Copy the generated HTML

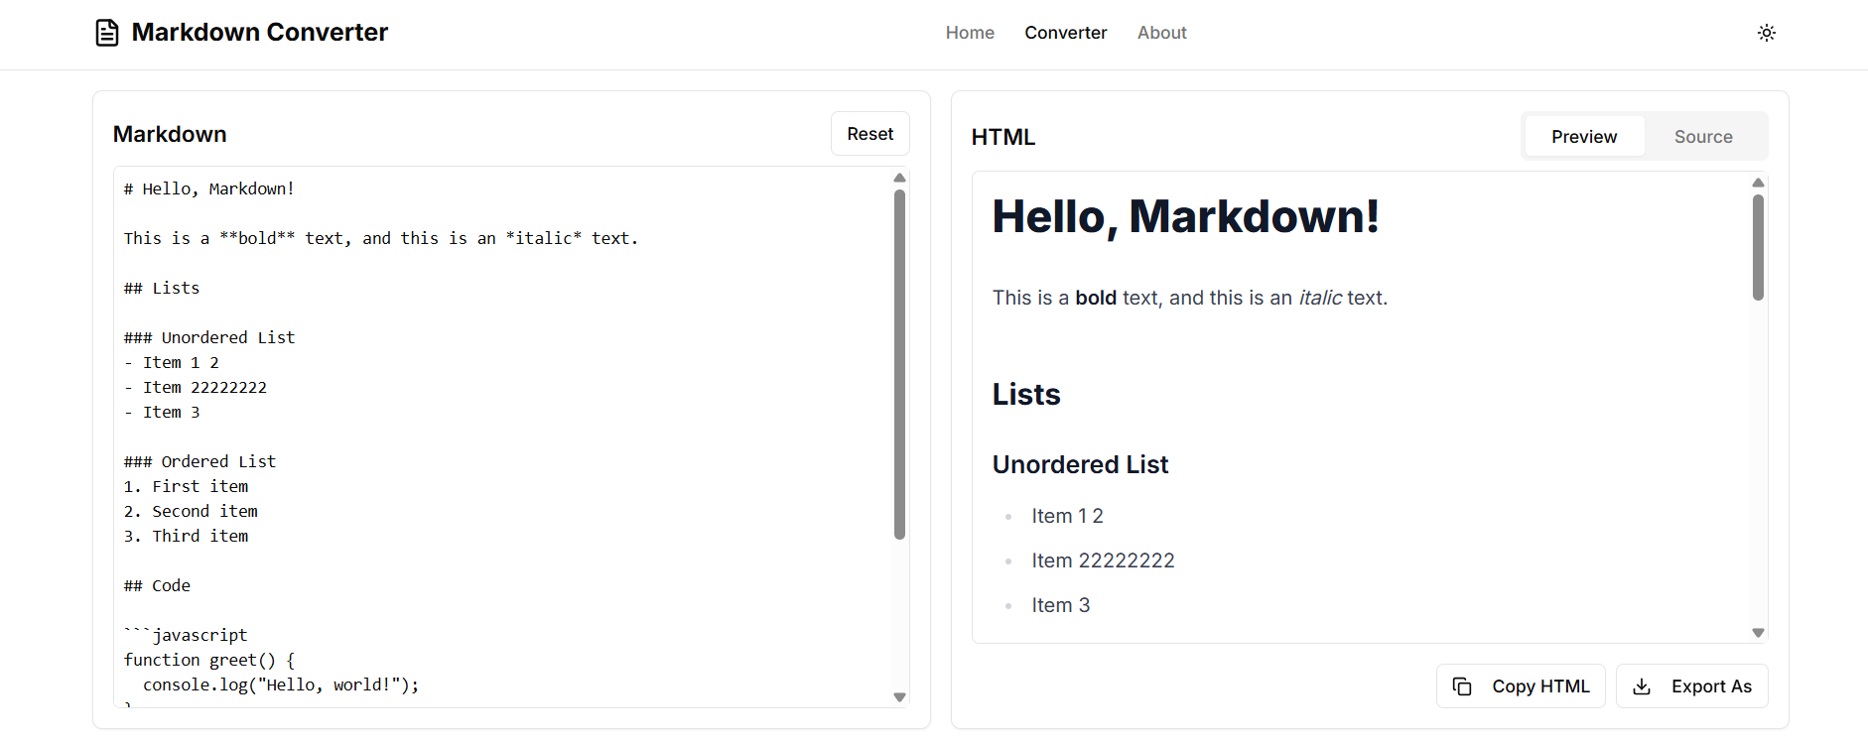click(x=1521, y=686)
